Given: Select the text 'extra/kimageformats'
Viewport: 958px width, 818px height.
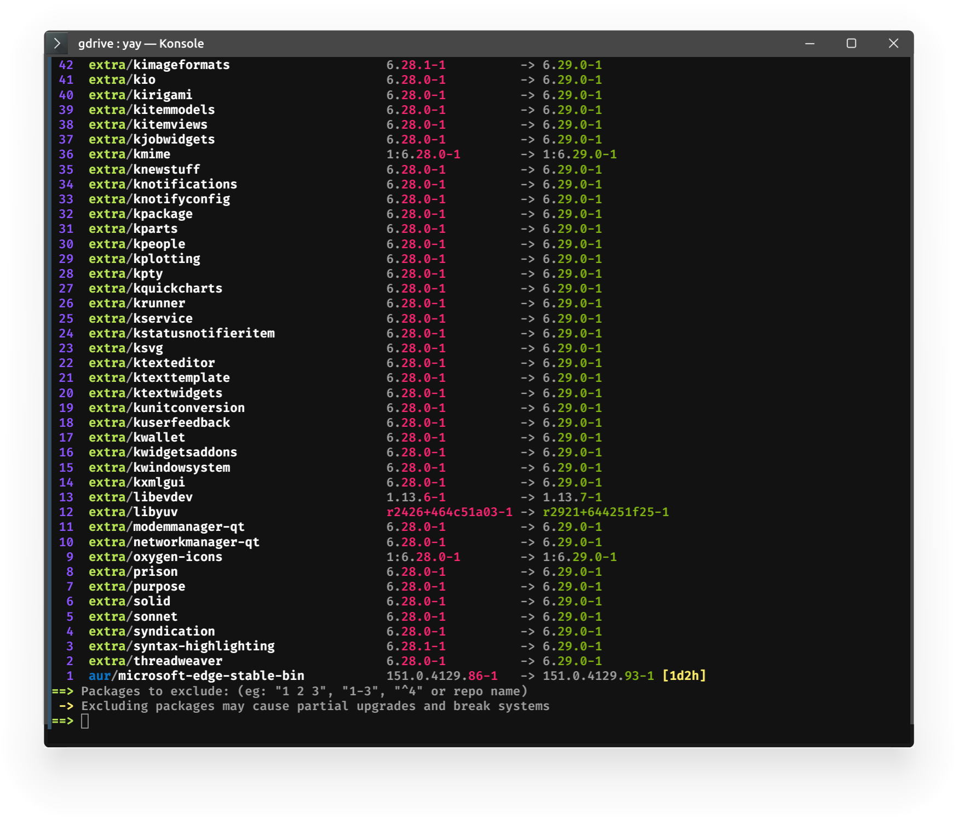Looking at the screenshot, I should point(159,65).
